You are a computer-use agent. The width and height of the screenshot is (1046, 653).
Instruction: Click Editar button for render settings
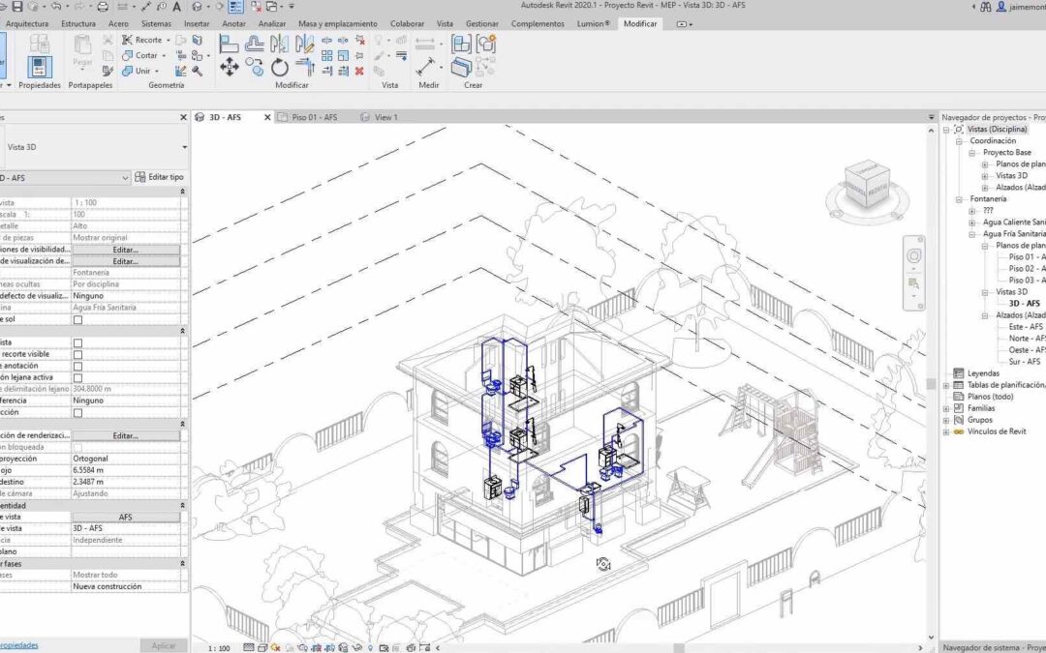coord(125,435)
